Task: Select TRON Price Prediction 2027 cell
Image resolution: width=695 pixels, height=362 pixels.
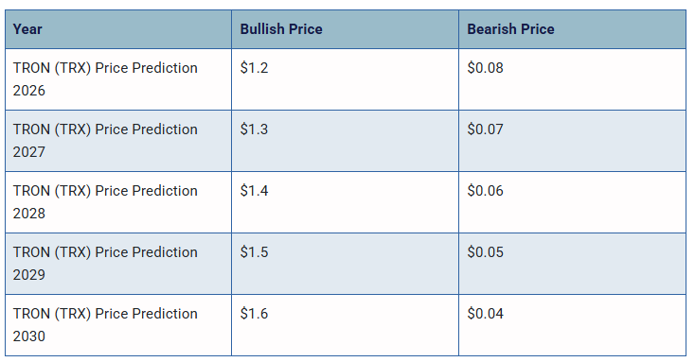Action: 118,141
